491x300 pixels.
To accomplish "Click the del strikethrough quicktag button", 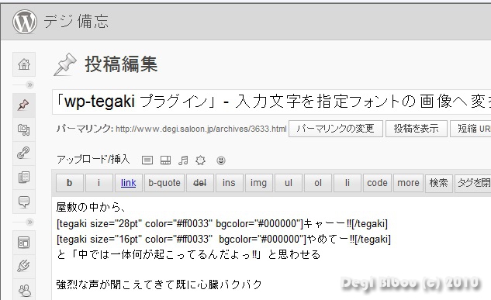I will [200, 183].
